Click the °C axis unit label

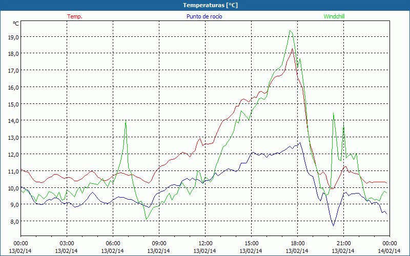(x=16, y=24)
